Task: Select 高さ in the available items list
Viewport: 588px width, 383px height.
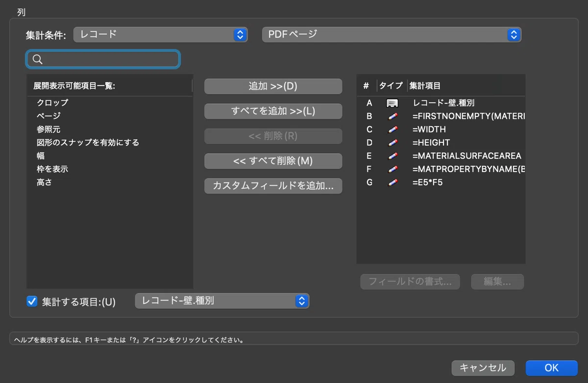Action: tap(110, 182)
